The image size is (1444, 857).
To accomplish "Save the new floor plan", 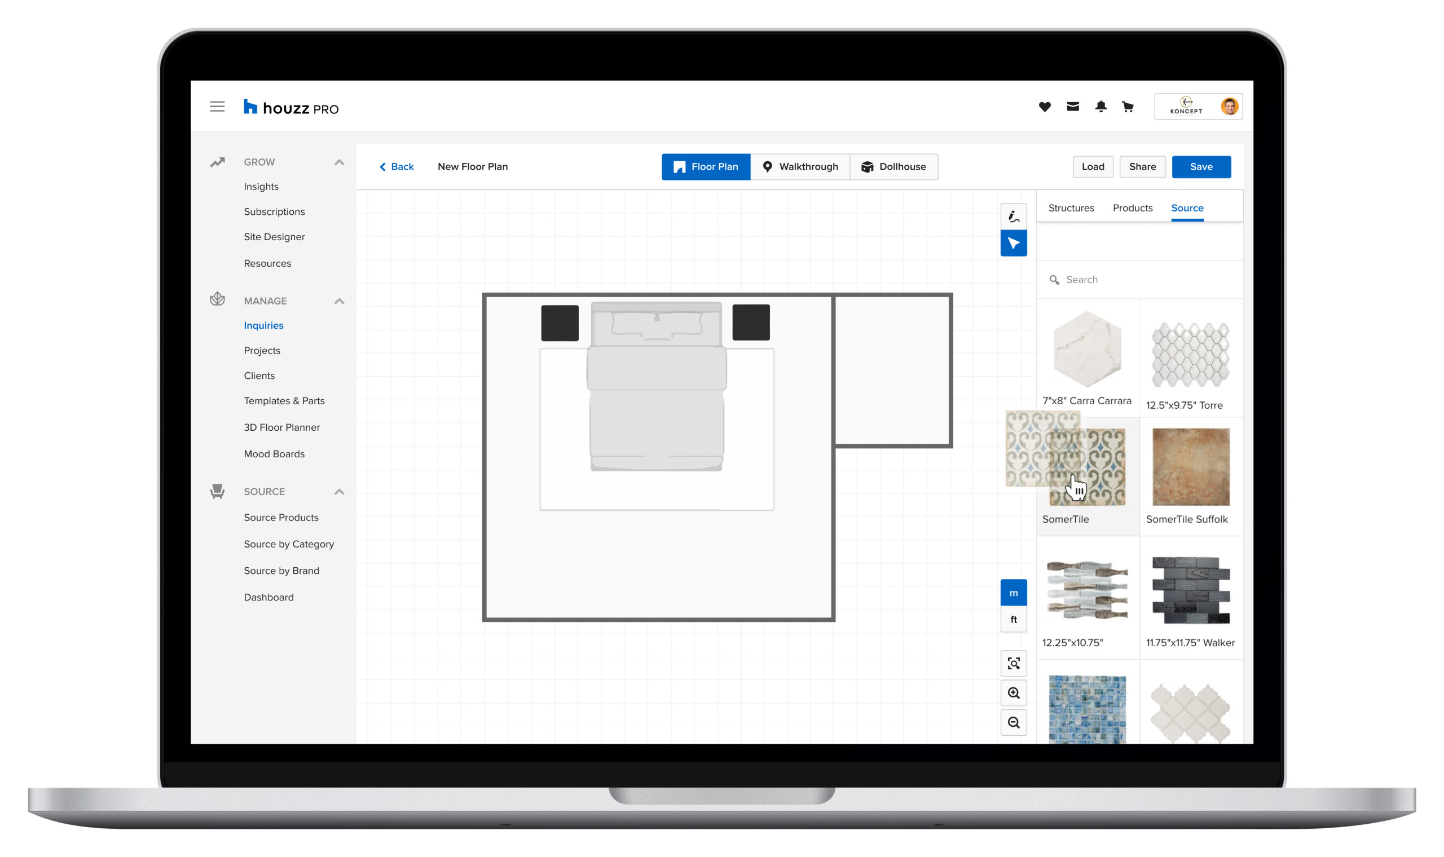I will tap(1201, 166).
